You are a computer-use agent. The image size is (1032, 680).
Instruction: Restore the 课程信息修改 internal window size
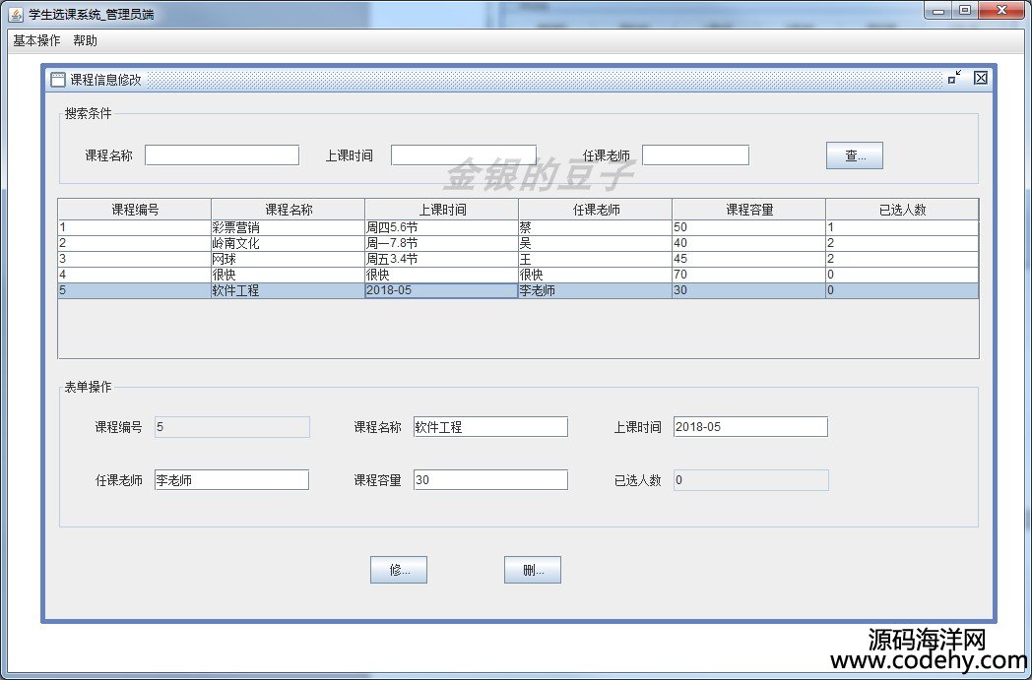click(954, 79)
